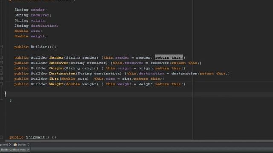Image resolution: width=273 pixels, height=153 pixels.
Task: Click the Receiver method name
Action: point(59,63)
